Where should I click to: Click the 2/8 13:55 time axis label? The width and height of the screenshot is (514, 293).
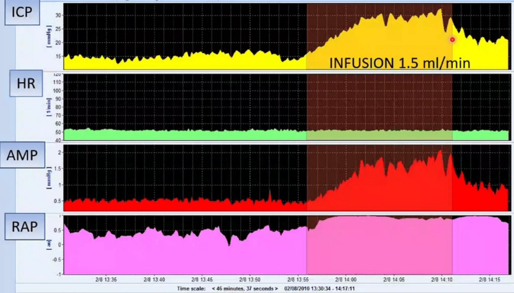point(297,280)
